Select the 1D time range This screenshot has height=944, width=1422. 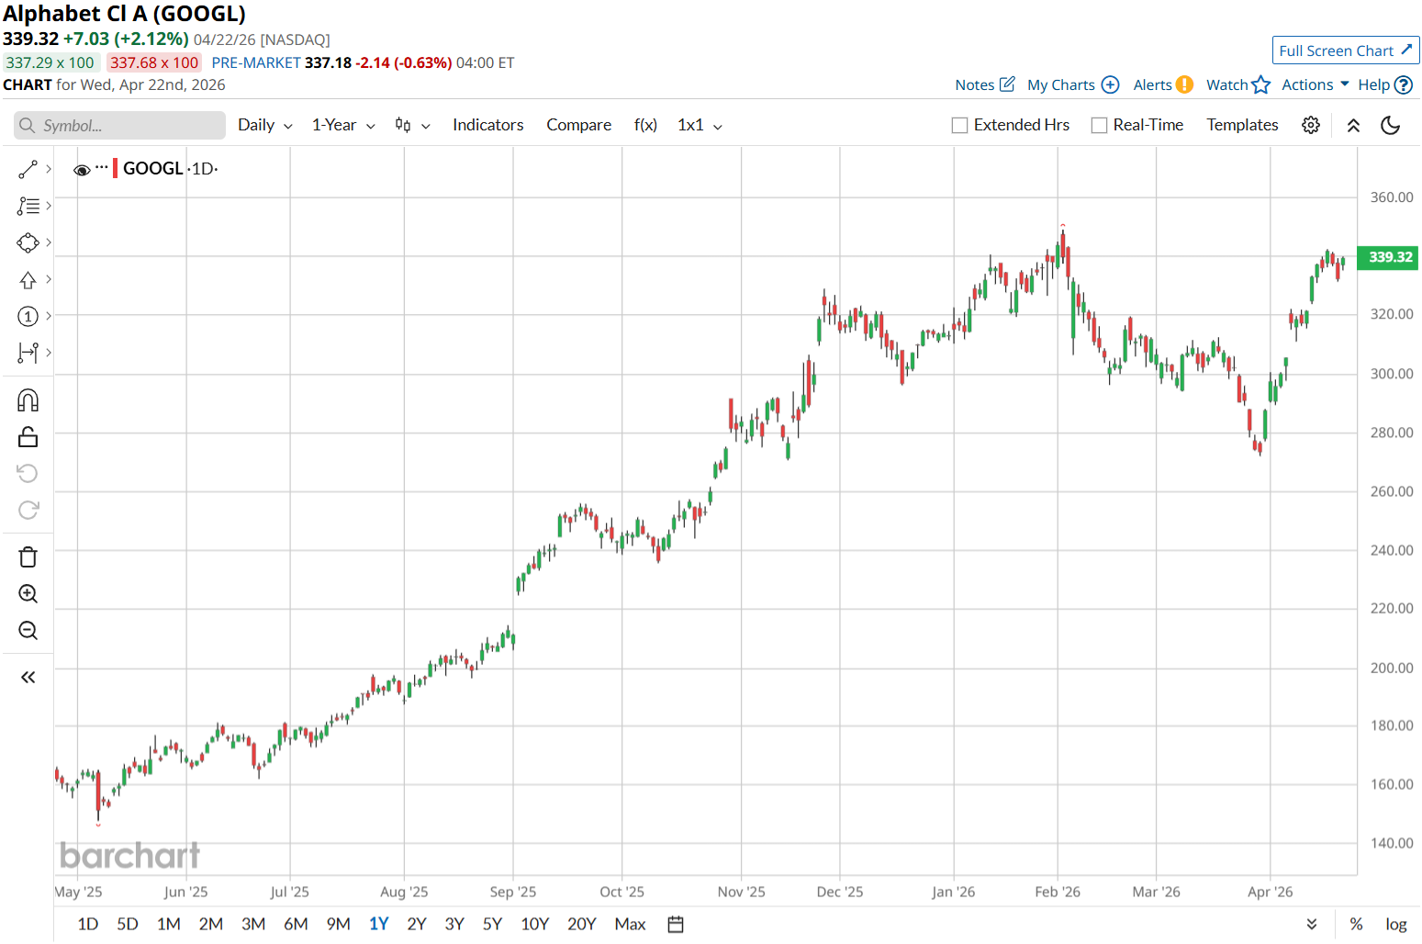coord(88,924)
